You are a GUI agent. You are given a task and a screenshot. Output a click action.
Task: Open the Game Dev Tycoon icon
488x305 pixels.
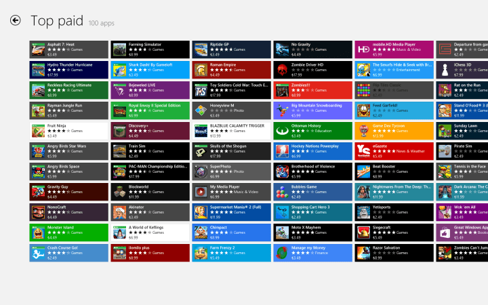363,131
